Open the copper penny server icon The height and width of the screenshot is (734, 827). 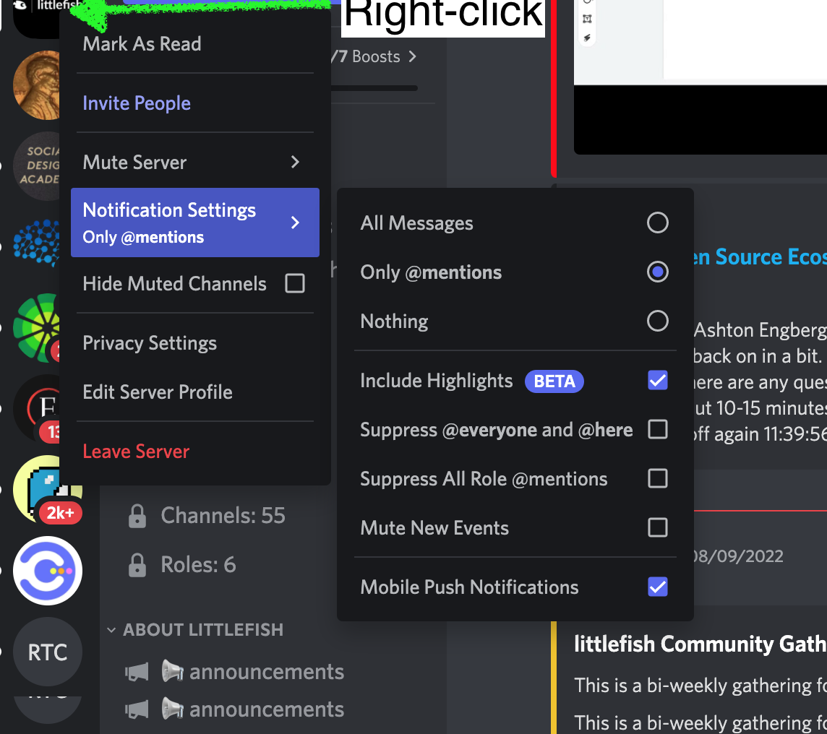point(38,85)
